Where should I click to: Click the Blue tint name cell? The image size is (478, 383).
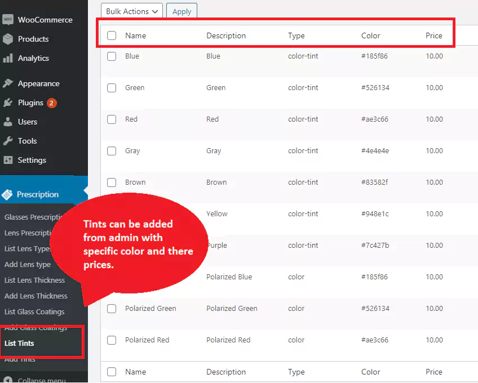tap(132, 56)
